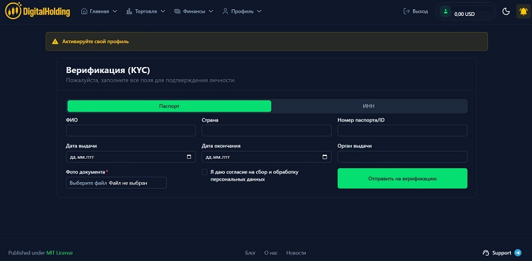Viewport: 532px width, 261px height.
Task: Click the Выберите файл upload button
Action: click(x=88, y=183)
